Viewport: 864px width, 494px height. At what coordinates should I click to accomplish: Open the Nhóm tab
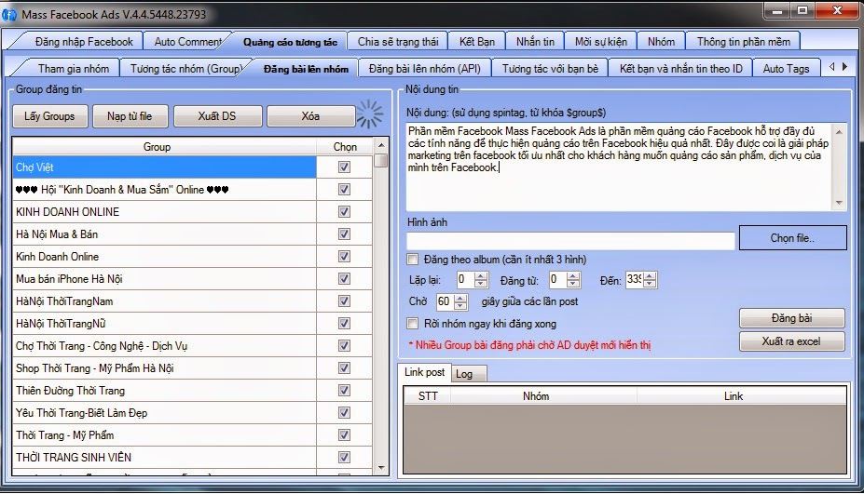pos(661,42)
